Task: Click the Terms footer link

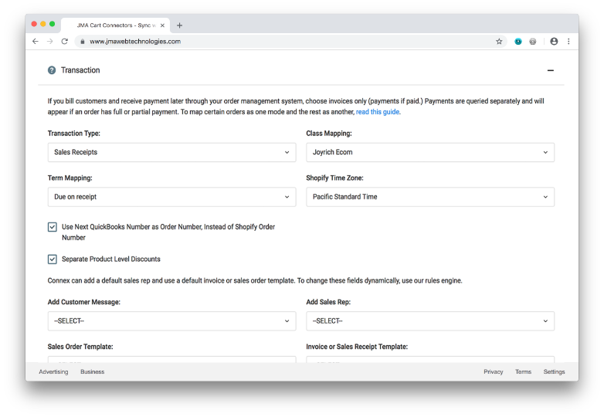Action: tap(523, 372)
